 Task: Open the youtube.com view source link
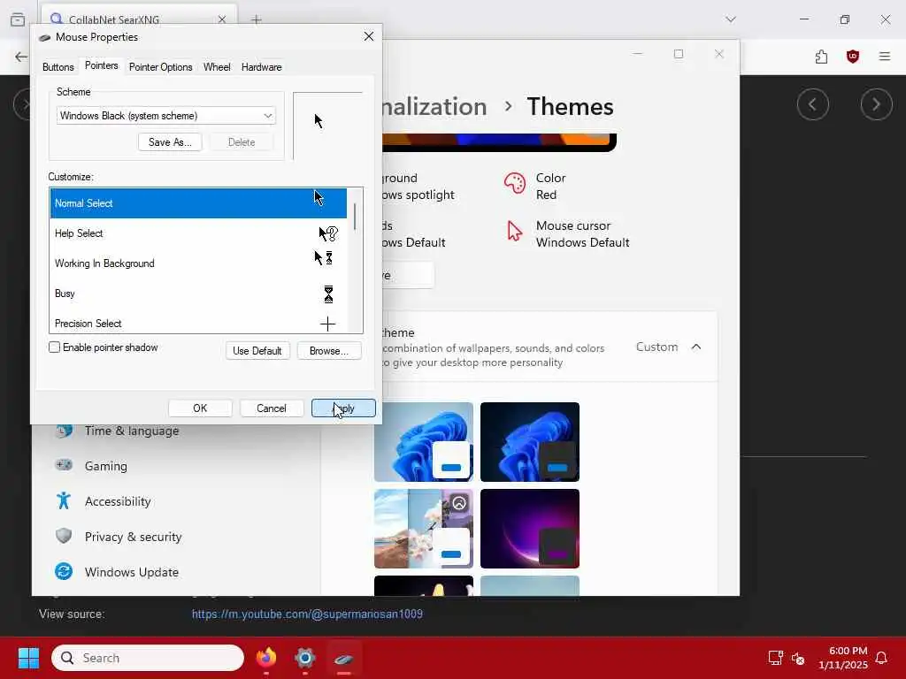[x=307, y=614]
